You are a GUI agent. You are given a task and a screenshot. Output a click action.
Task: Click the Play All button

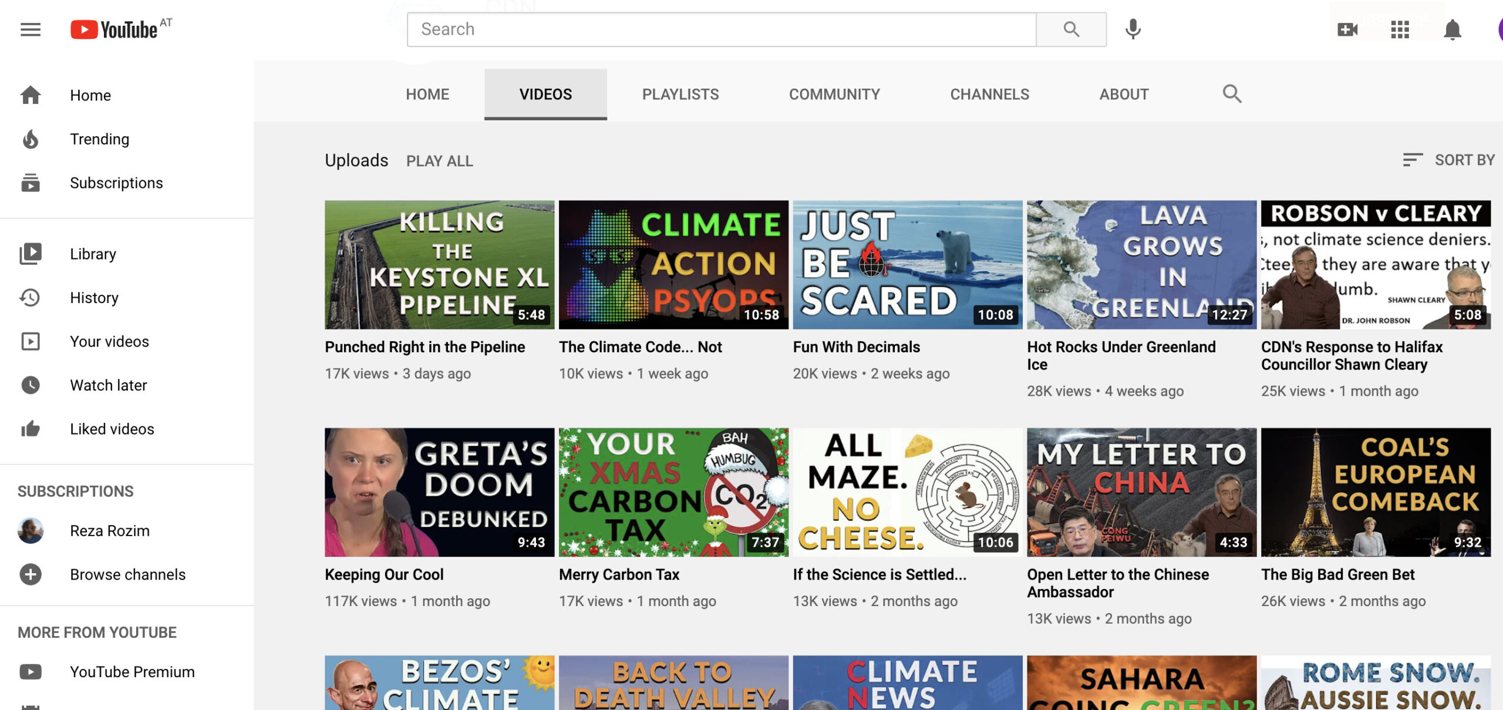(x=439, y=161)
